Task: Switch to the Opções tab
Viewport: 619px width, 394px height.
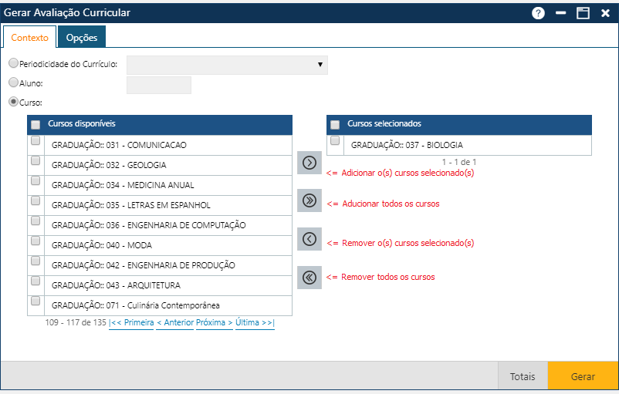Action: pos(82,38)
